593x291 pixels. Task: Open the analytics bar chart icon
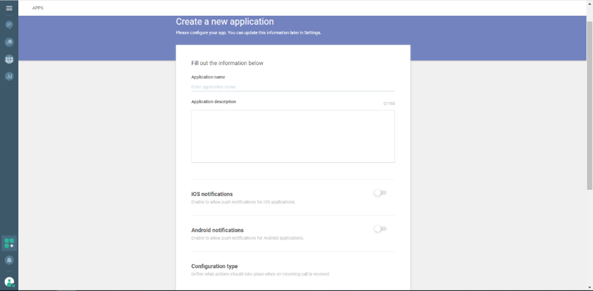9,76
